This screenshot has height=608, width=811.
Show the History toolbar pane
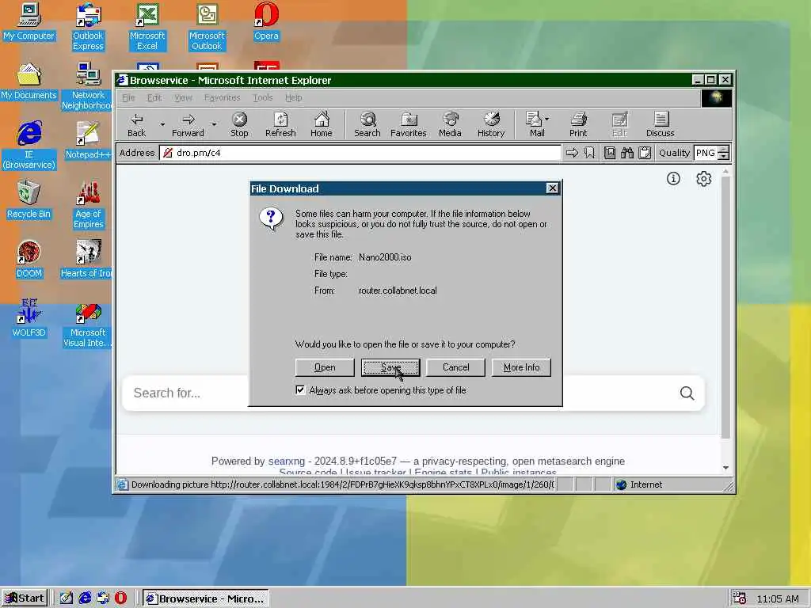491,124
